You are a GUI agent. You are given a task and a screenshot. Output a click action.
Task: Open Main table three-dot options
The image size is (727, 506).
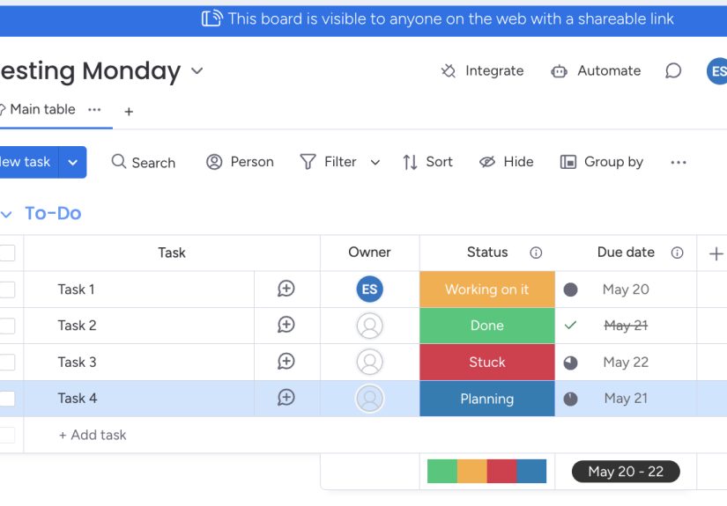(94, 110)
